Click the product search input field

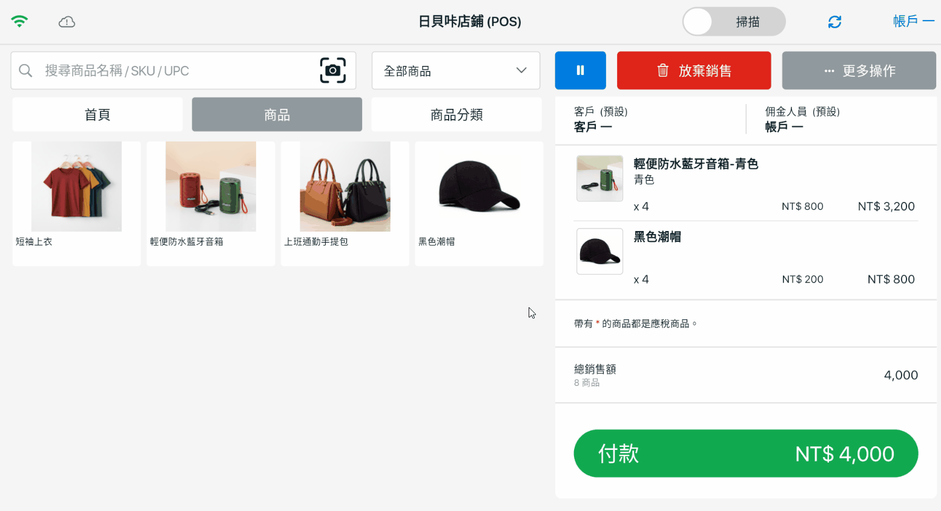coord(176,71)
